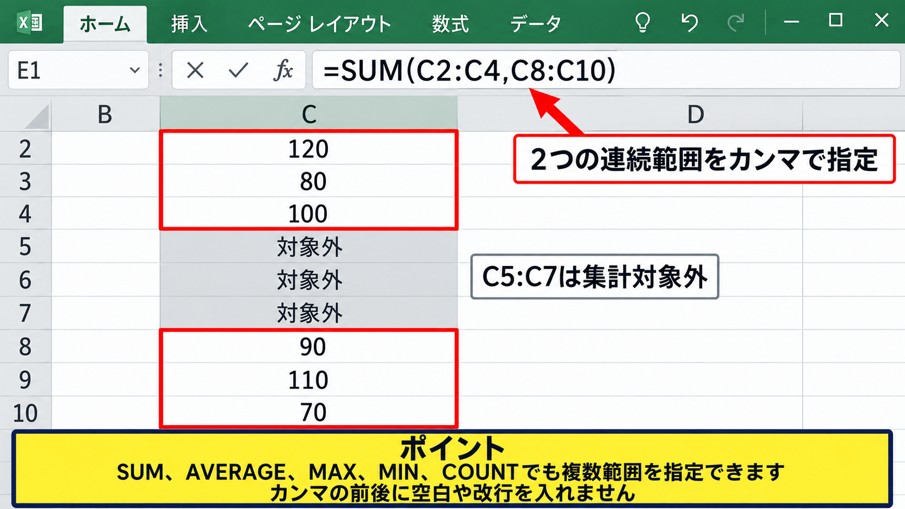Close the Excel window
905x509 pixels.
point(882,21)
